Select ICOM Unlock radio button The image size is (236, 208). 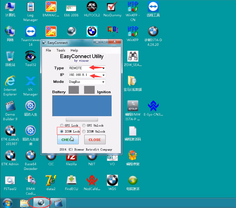click(84, 131)
